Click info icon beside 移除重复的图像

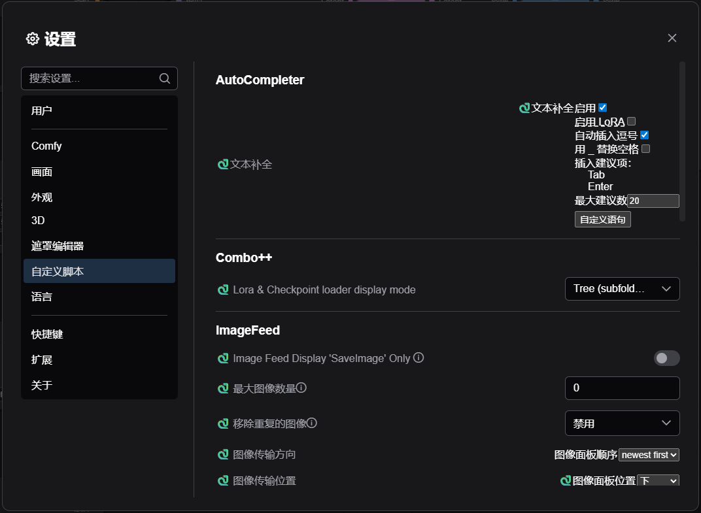pyautogui.click(x=312, y=423)
